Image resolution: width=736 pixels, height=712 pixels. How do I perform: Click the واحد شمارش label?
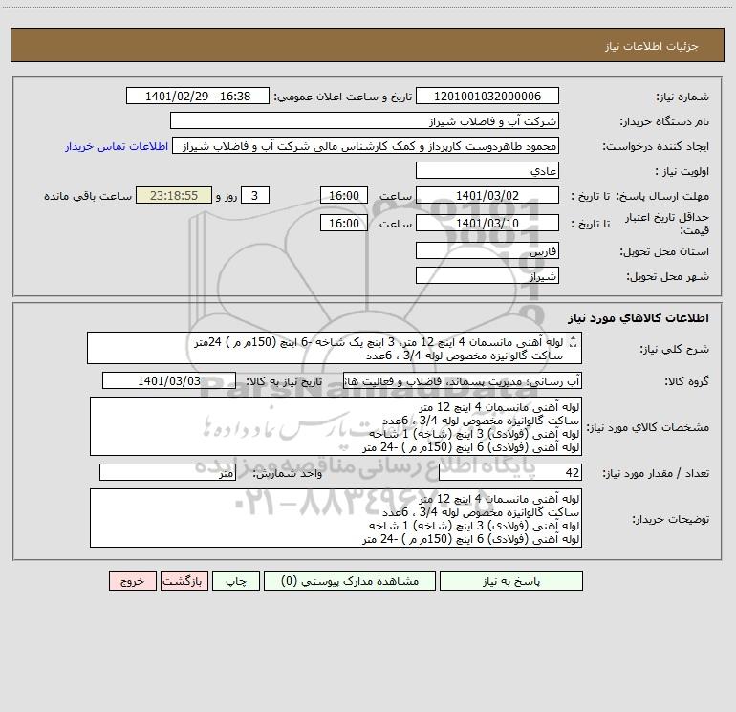click(x=288, y=474)
